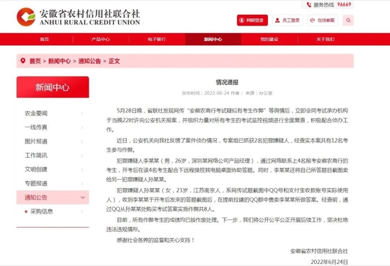Open 采购信息 sidebar subitem

coord(52,212)
